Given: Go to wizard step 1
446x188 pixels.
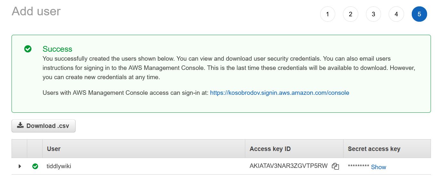Looking at the screenshot, I should click(x=328, y=14).
